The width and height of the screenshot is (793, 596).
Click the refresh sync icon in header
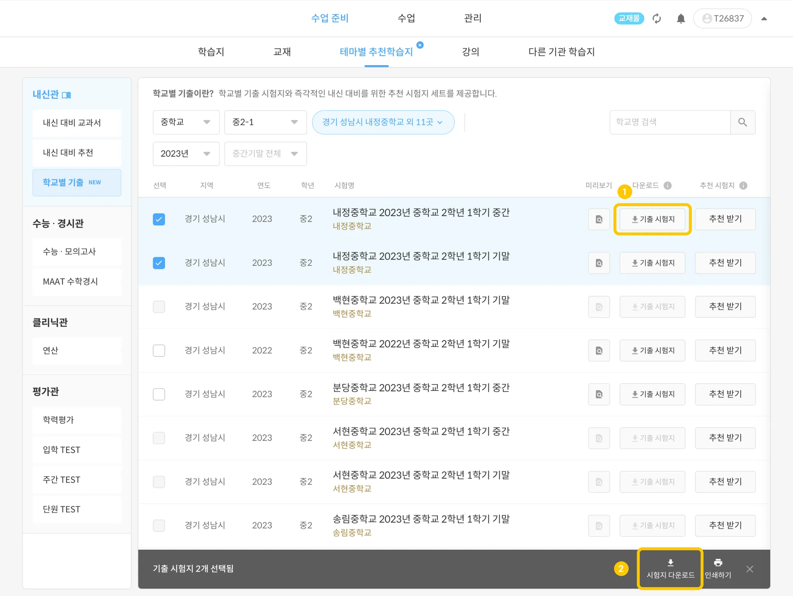pyautogui.click(x=657, y=19)
